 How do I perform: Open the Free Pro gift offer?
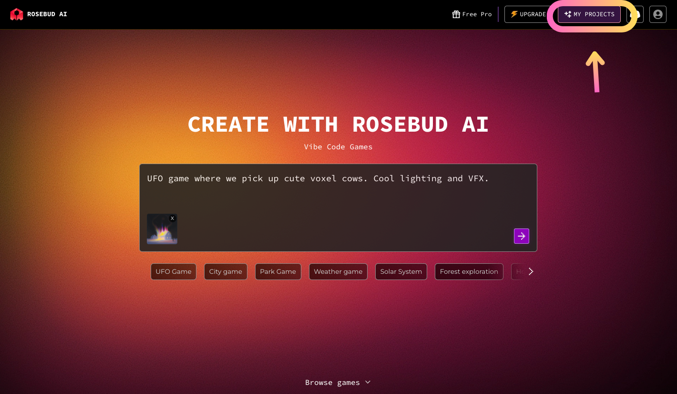pyautogui.click(x=472, y=14)
